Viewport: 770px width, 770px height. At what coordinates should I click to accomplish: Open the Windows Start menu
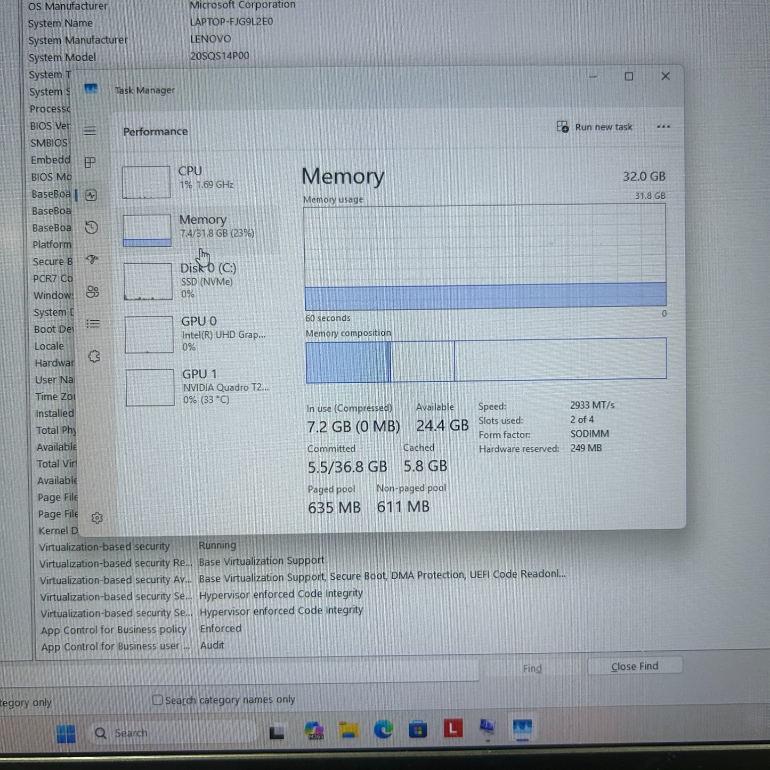(x=66, y=734)
